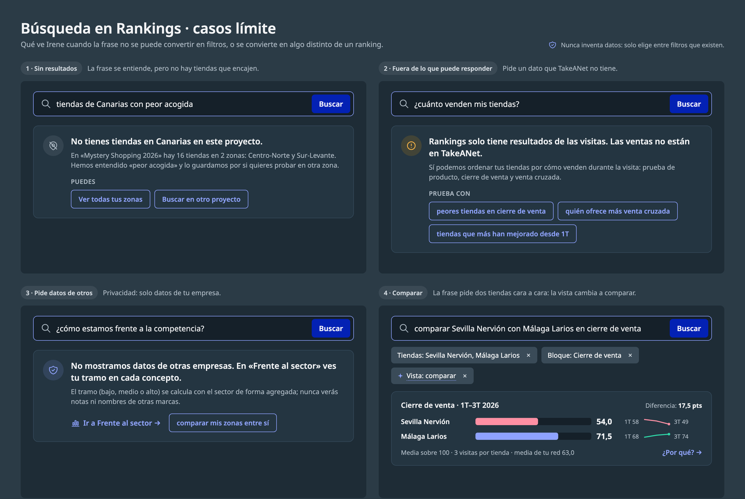
Task: Click the Sevilla Nervión 1T–3T trend sparkline
Action: pos(657,422)
